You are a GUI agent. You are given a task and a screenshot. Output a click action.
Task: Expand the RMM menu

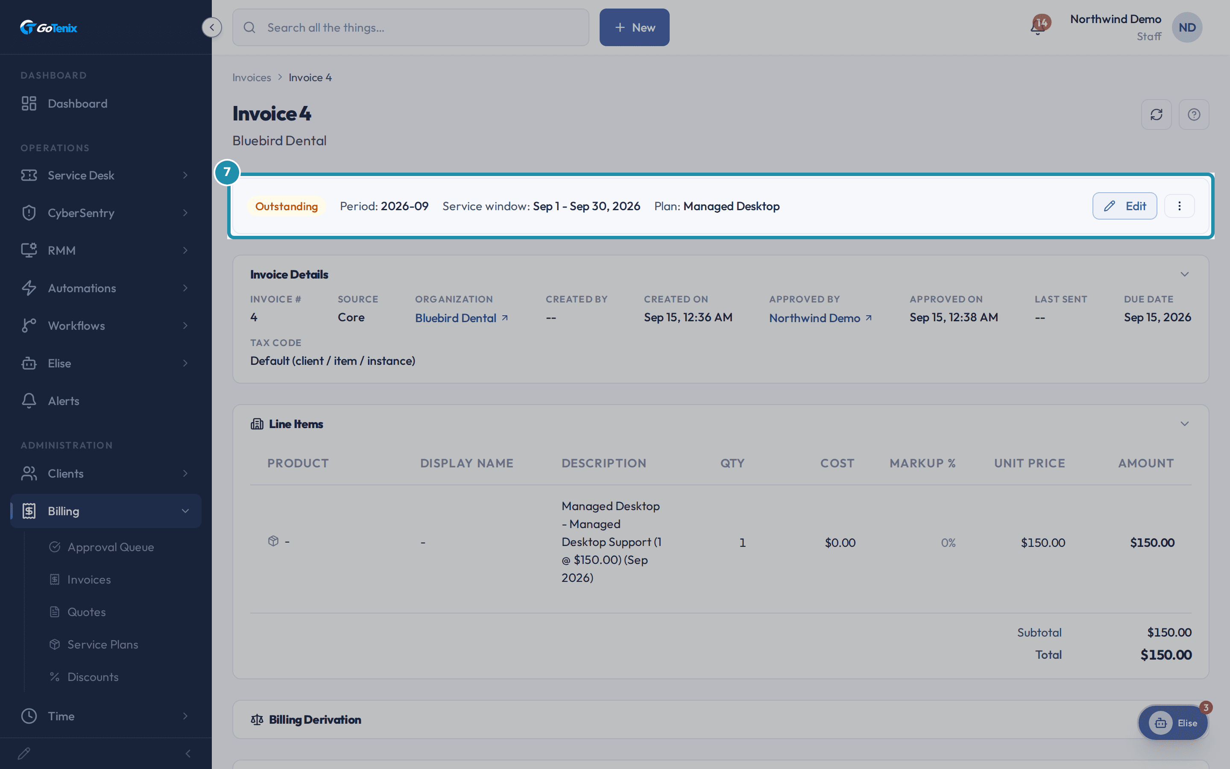[x=106, y=251]
